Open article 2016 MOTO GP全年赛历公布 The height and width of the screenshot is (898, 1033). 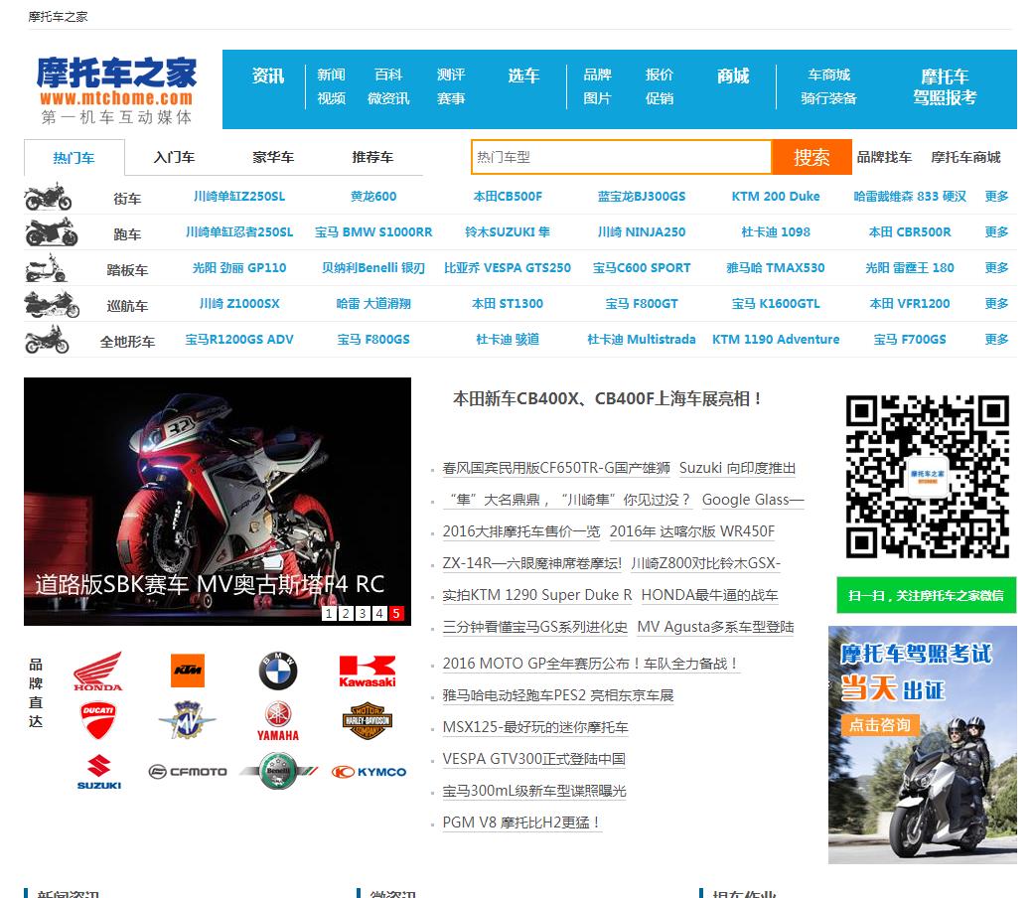[x=591, y=664]
